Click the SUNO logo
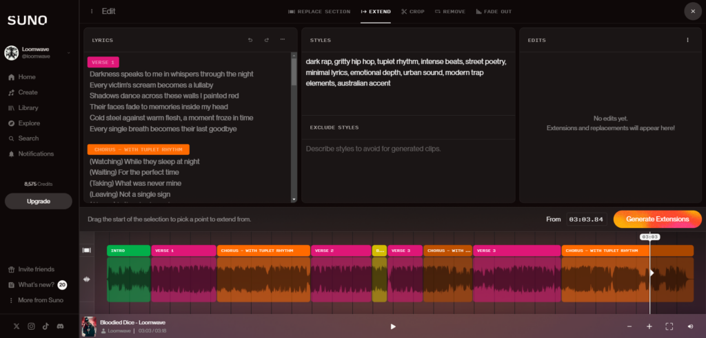 coord(27,20)
